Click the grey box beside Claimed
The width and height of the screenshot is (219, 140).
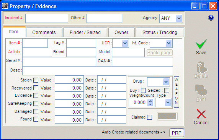pos(167,116)
